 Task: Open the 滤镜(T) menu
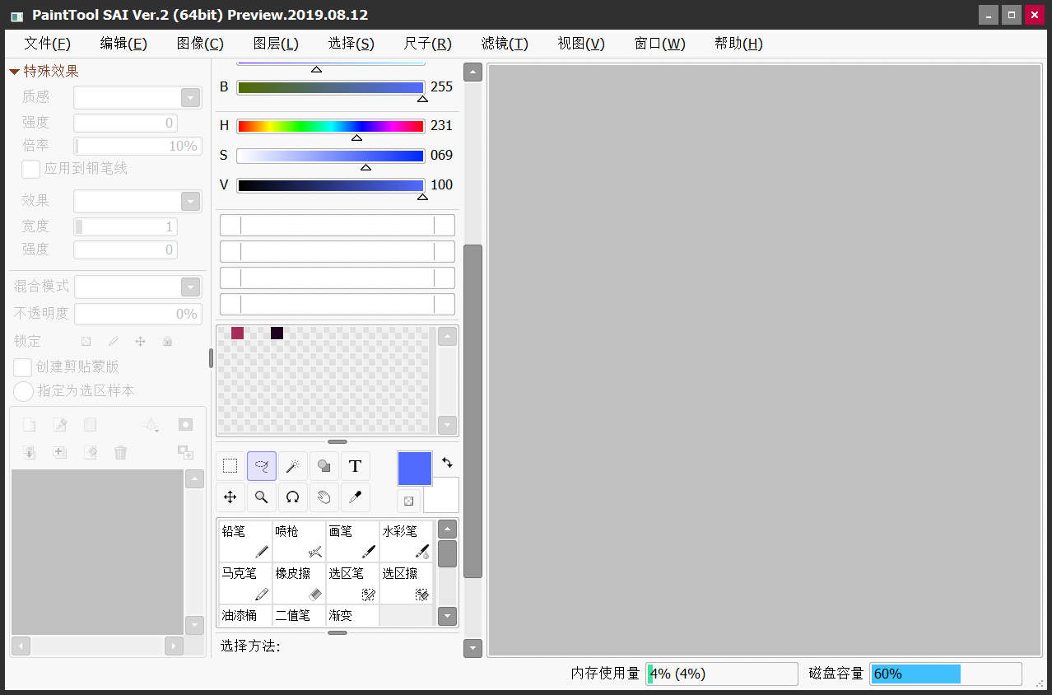(x=505, y=44)
